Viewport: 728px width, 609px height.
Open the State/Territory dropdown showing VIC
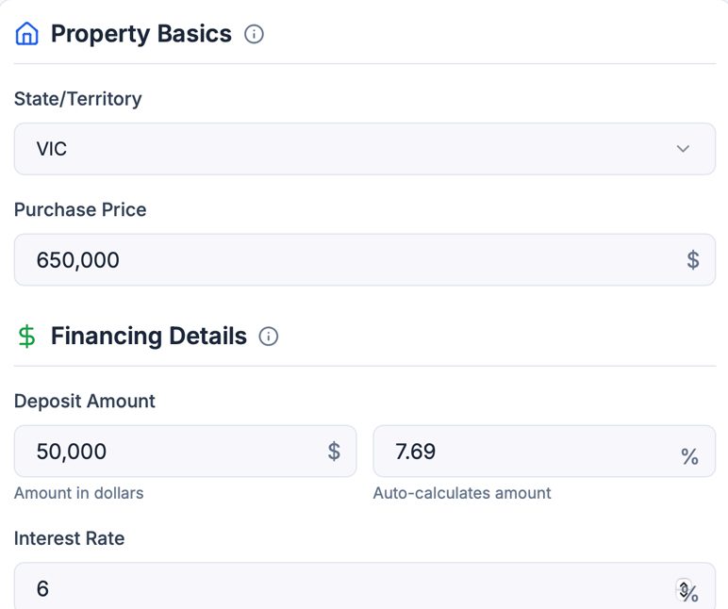pyautogui.click(x=364, y=149)
